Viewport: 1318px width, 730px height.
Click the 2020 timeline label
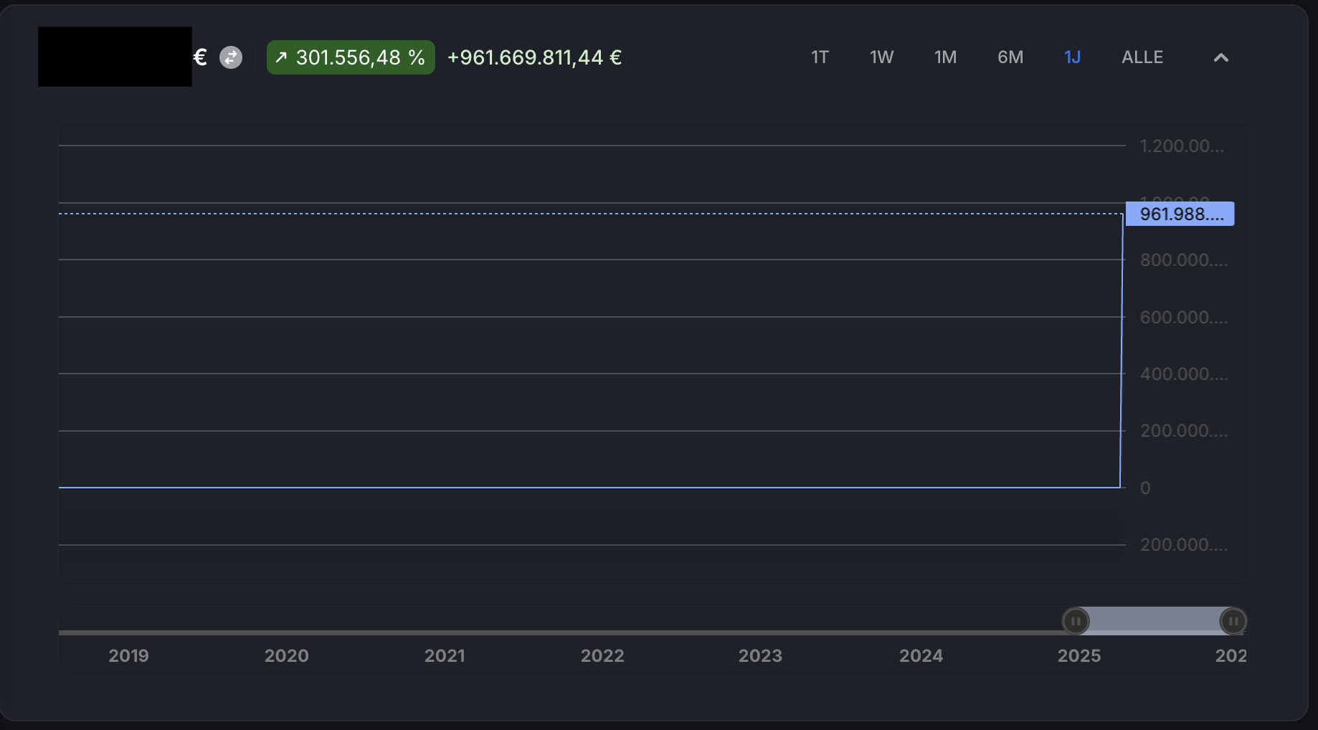click(286, 655)
